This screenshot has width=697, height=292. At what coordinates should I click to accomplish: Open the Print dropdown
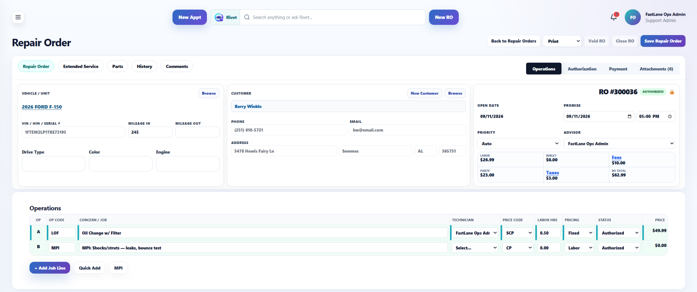click(x=562, y=41)
